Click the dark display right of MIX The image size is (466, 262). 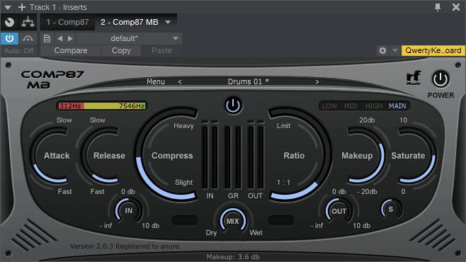pos(280,220)
